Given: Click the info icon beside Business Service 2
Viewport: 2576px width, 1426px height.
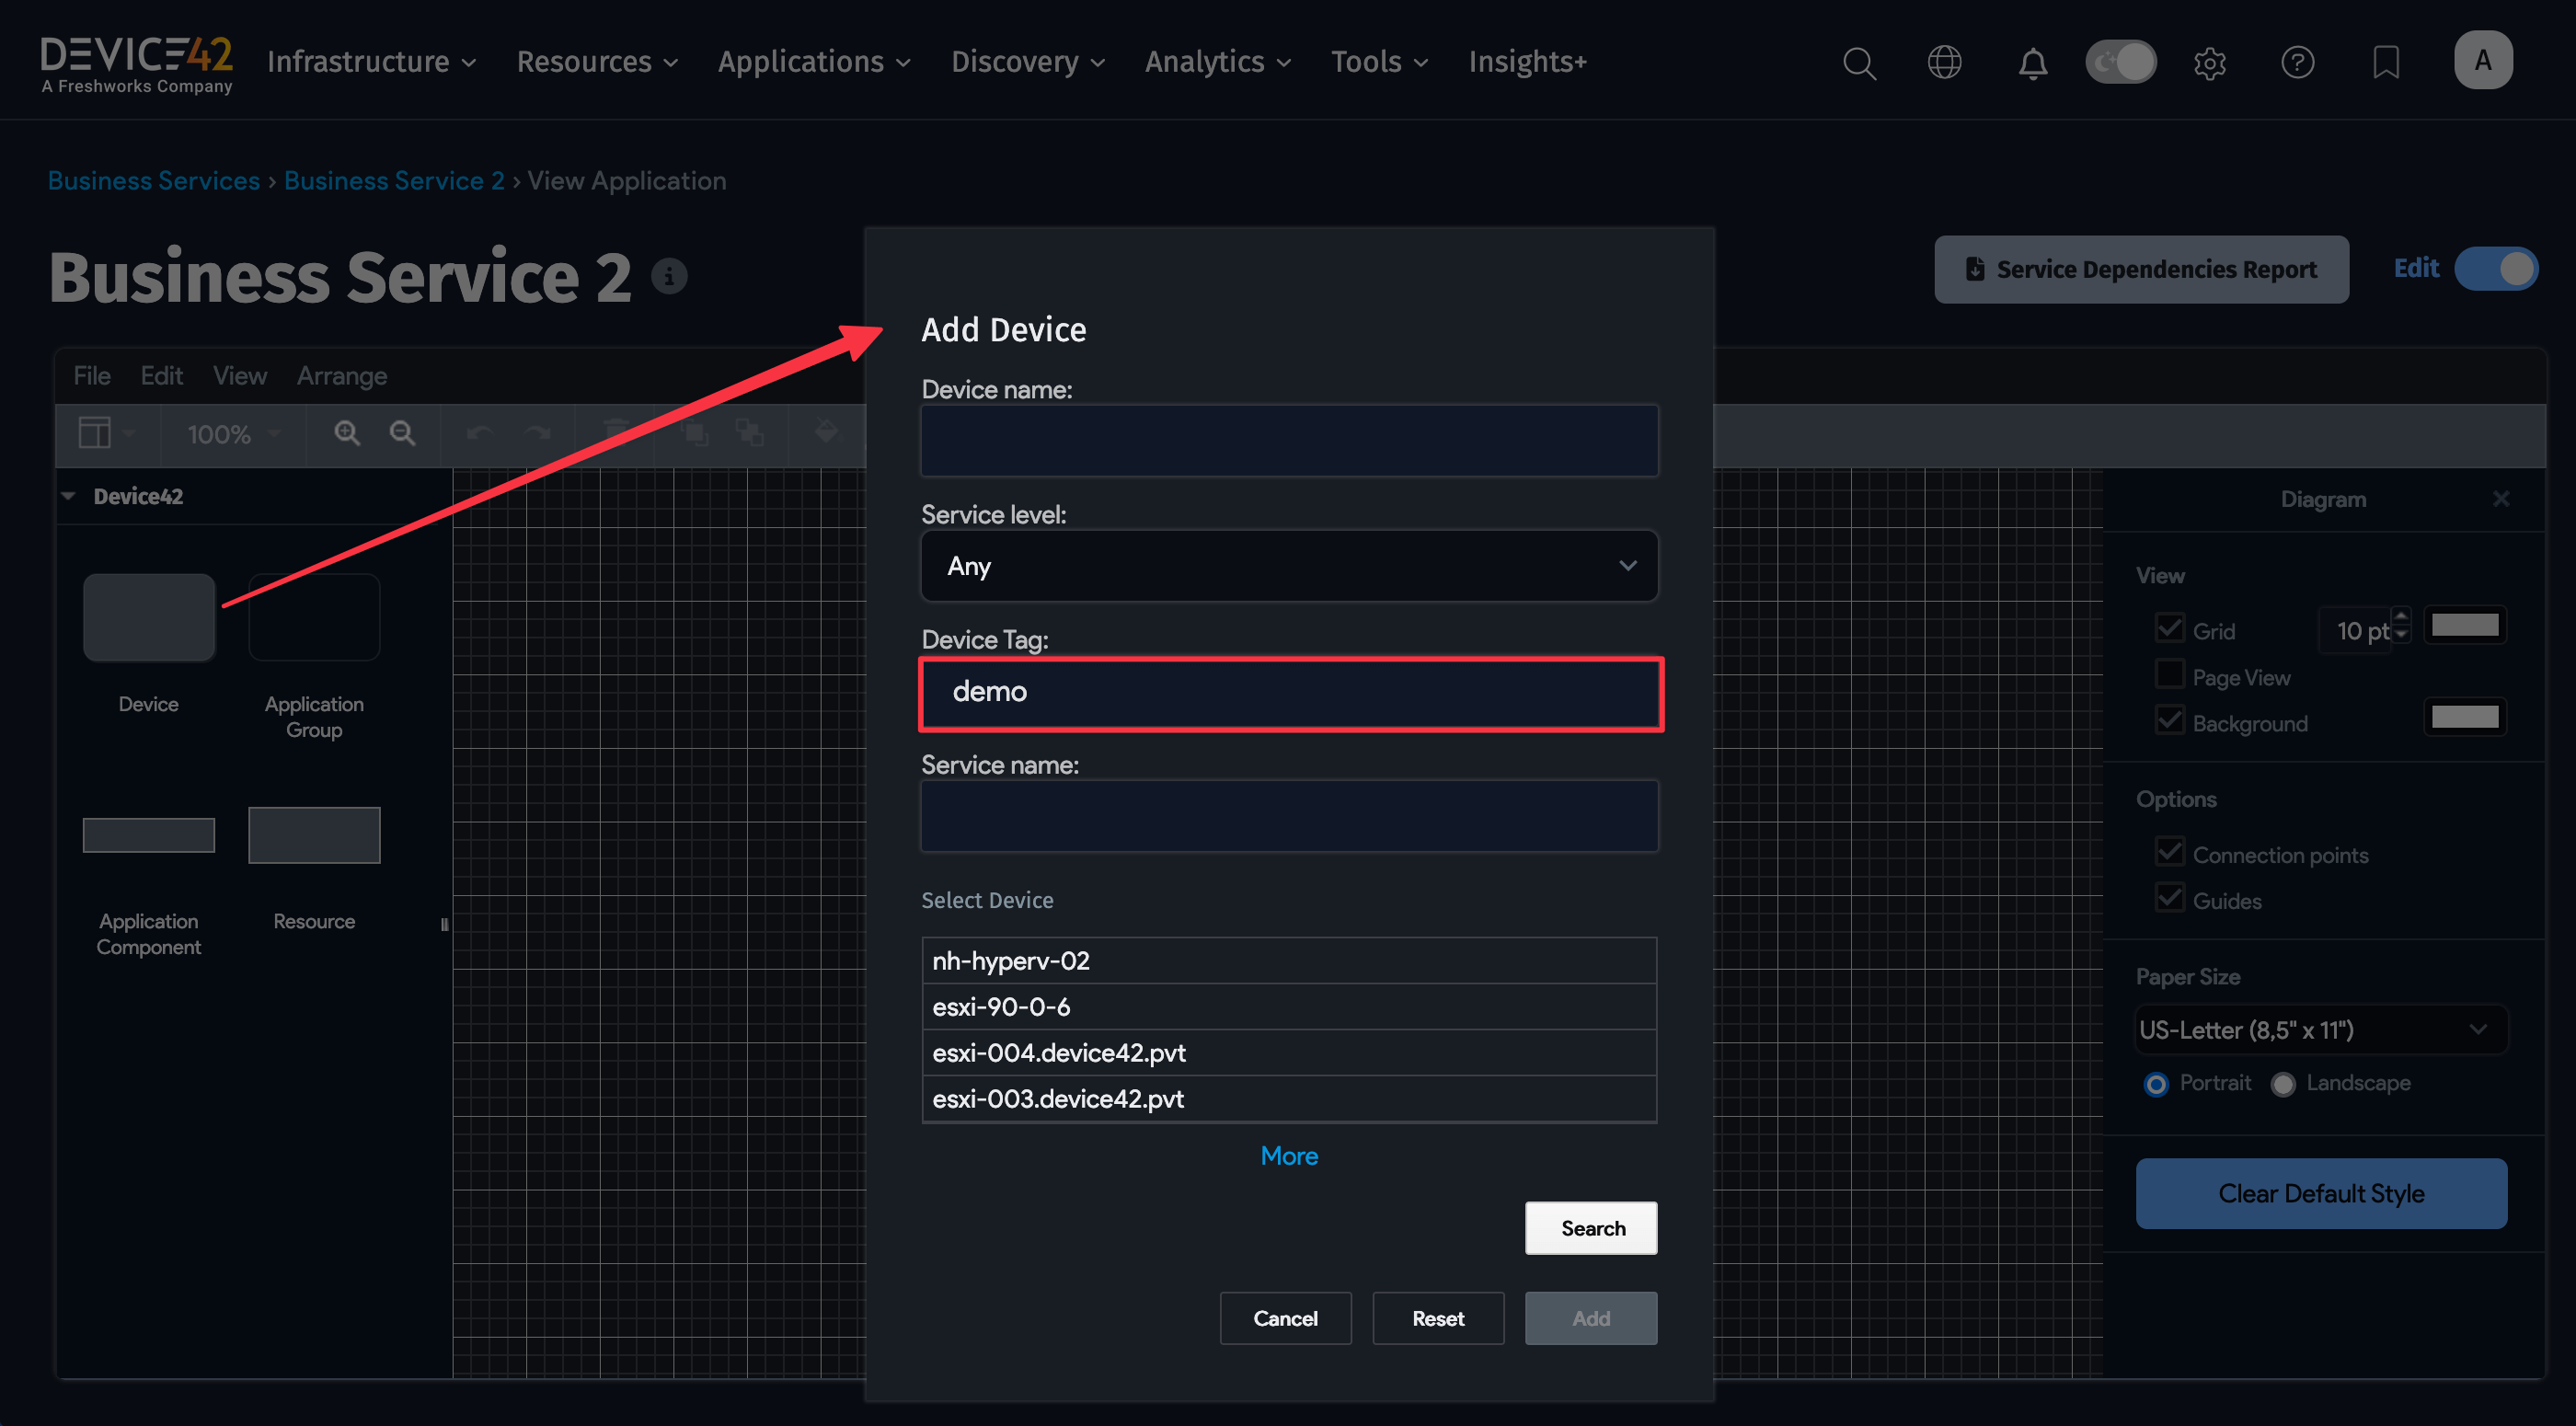Looking at the screenshot, I should 669,276.
